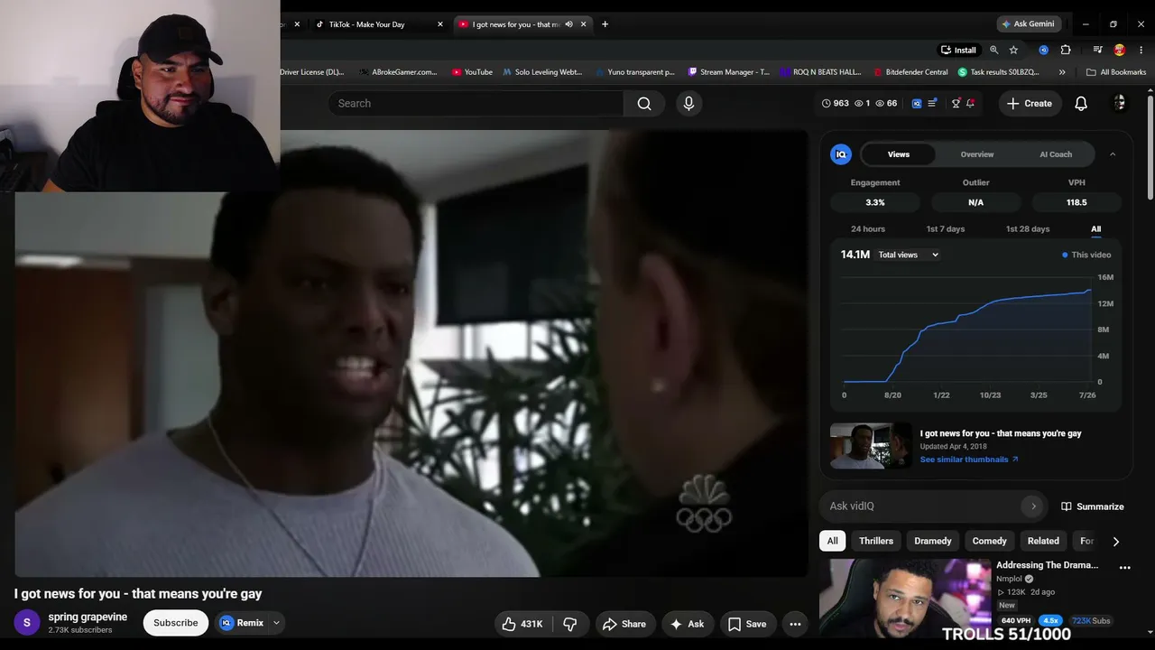Filter recommendations by Related chip
Image resolution: width=1155 pixels, height=650 pixels.
1043,542
